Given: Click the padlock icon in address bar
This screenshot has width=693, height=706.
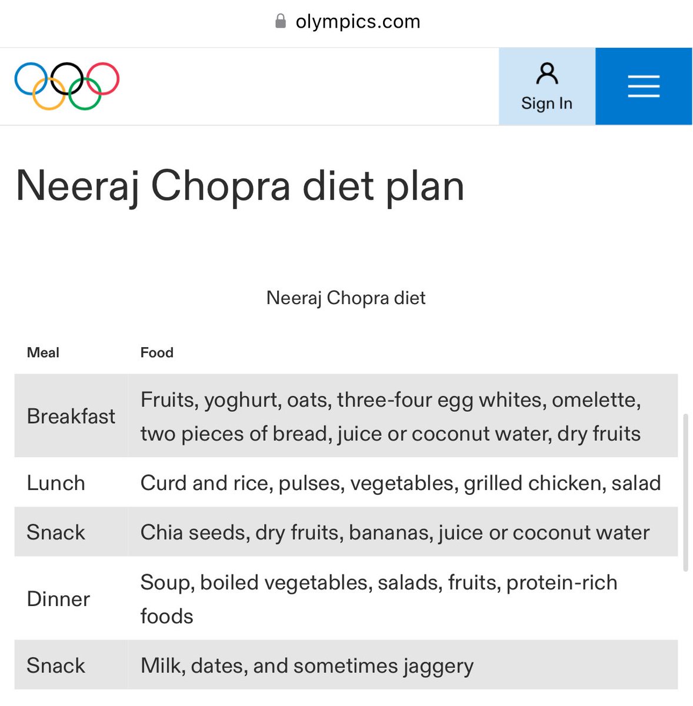Looking at the screenshot, I should 281,22.
